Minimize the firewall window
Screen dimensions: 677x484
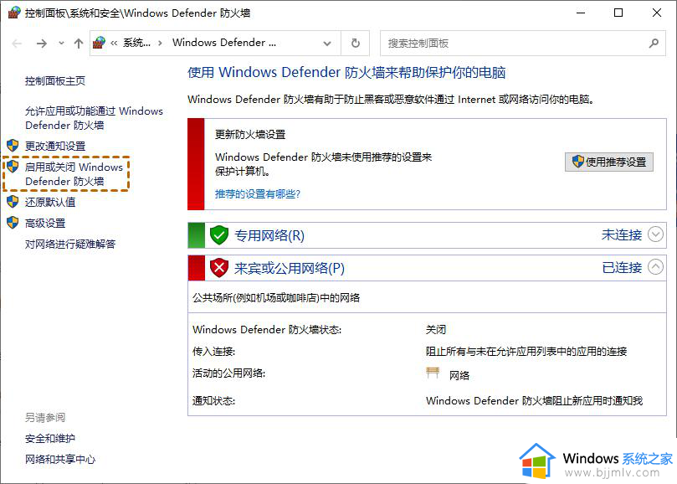pos(581,13)
